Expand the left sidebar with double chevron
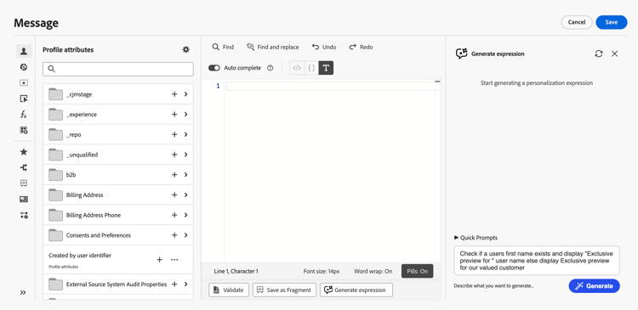The width and height of the screenshot is (638, 310). pyautogui.click(x=23, y=292)
